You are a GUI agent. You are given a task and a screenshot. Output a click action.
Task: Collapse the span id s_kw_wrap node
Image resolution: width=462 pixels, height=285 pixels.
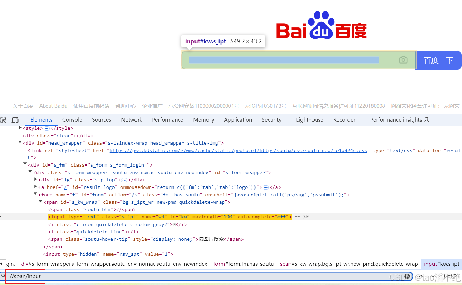[40, 202]
